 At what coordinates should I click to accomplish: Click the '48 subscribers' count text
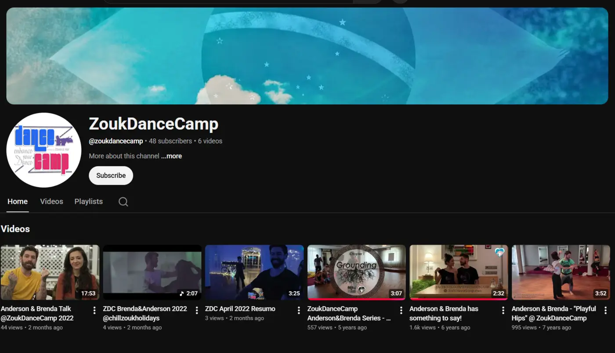(170, 141)
